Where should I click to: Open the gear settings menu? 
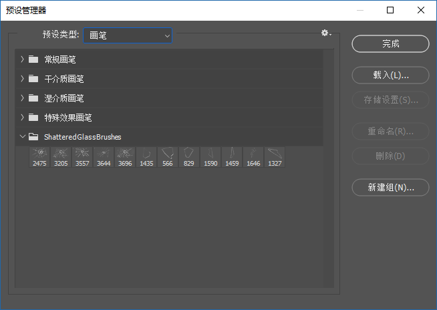(326, 33)
